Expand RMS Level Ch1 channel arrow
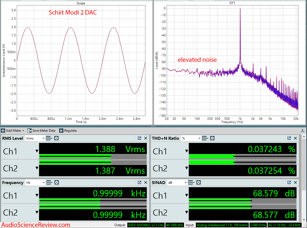Viewport: 307px width, 228px height. (37, 151)
